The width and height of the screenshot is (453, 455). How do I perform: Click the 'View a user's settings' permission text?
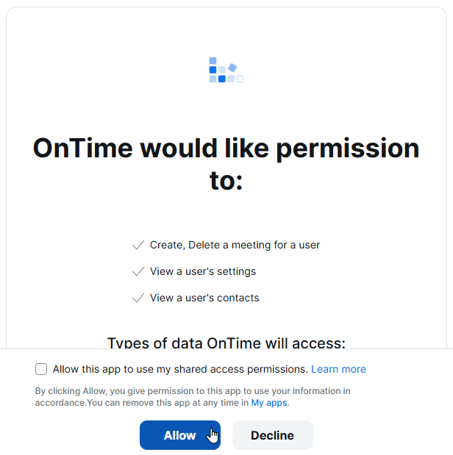coord(203,271)
